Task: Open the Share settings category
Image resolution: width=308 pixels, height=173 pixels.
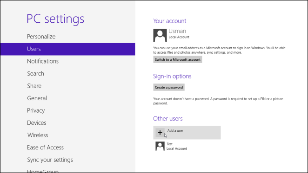Action: click(x=34, y=86)
